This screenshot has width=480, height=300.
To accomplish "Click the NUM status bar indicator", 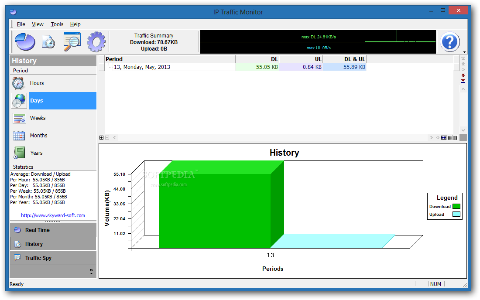I will tap(435, 284).
